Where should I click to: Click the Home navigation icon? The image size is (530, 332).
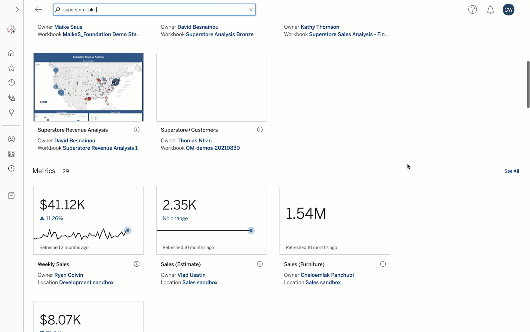[11, 53]
